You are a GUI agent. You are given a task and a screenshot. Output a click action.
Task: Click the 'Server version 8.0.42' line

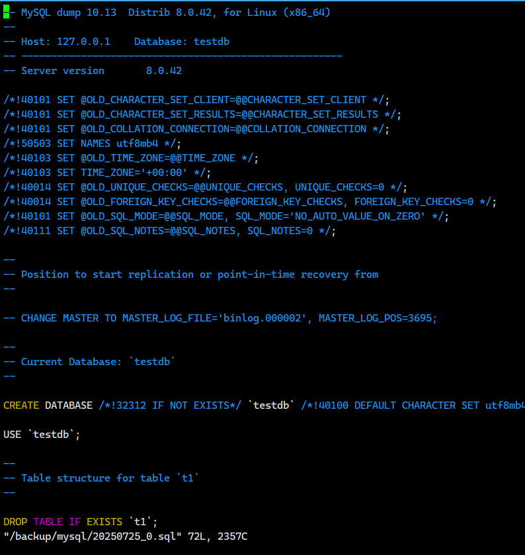93,71
